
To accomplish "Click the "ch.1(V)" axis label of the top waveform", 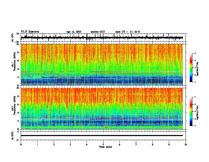I will [x=13, y=38].
